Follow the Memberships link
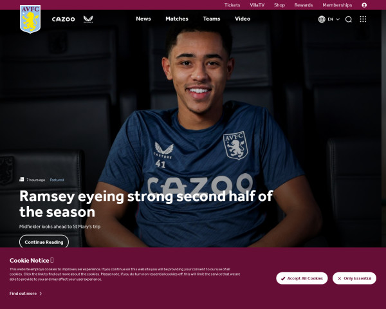Image resolution: width=386 pixels, height=309 pixels. 337,5
